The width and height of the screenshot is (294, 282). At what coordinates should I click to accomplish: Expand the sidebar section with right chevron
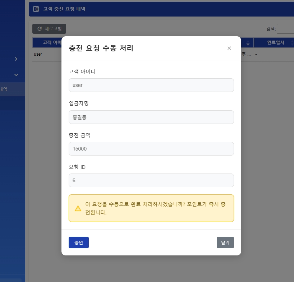[x=16, y=59]
